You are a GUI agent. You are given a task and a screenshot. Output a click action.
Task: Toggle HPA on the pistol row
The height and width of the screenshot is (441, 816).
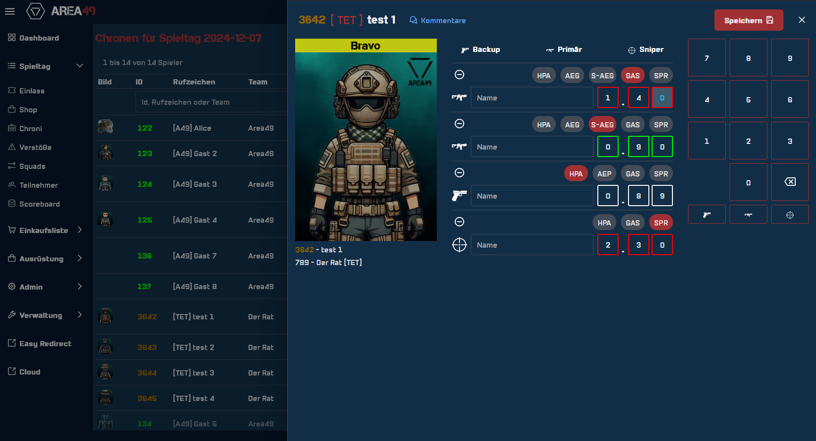[576, 174]
